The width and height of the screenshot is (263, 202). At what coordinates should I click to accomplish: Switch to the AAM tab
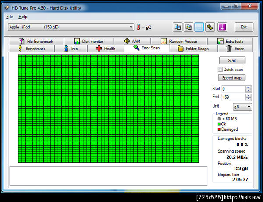point(132,41)
